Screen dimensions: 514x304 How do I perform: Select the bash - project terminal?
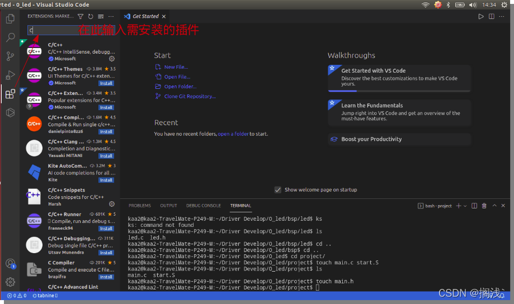tap(435, 206)
